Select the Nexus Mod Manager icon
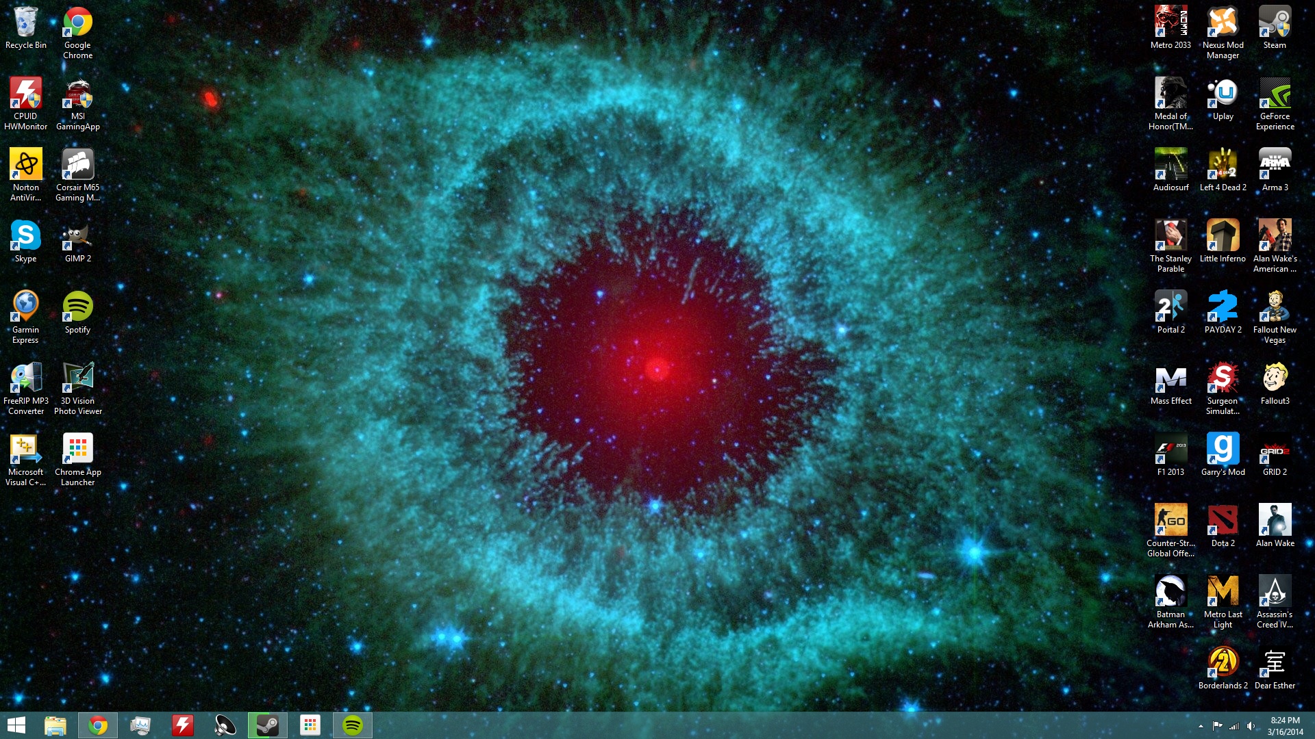 coord(1223,24)
